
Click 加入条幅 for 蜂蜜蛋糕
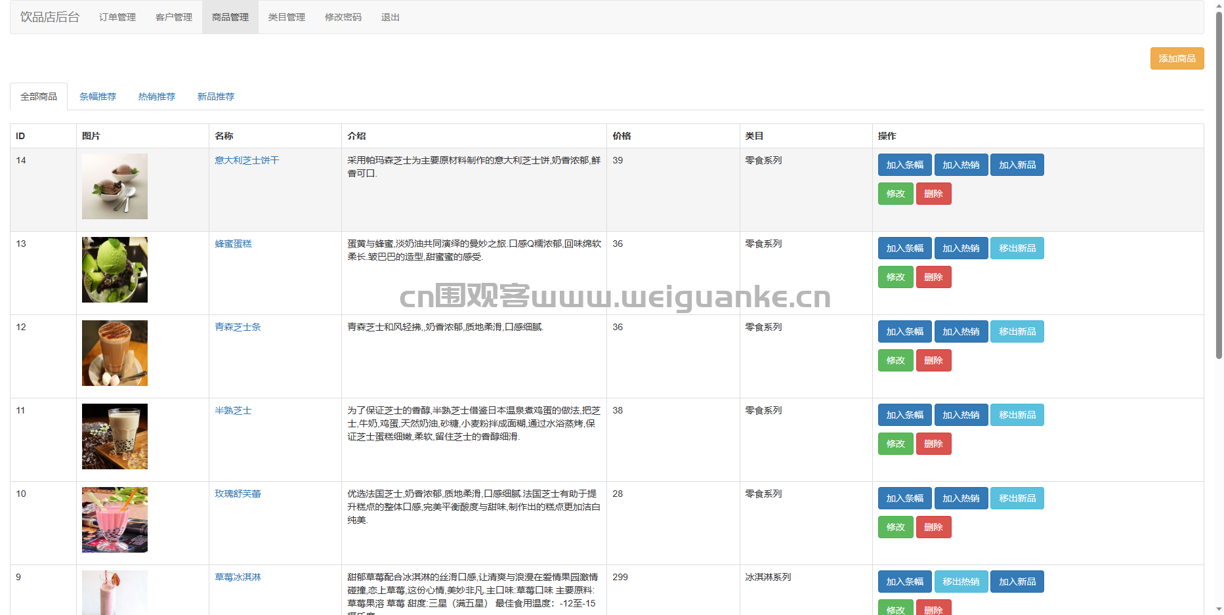[904, 248]
